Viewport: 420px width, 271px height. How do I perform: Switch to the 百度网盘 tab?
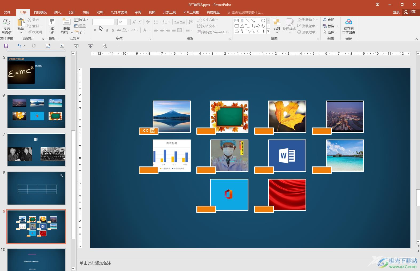213,12
